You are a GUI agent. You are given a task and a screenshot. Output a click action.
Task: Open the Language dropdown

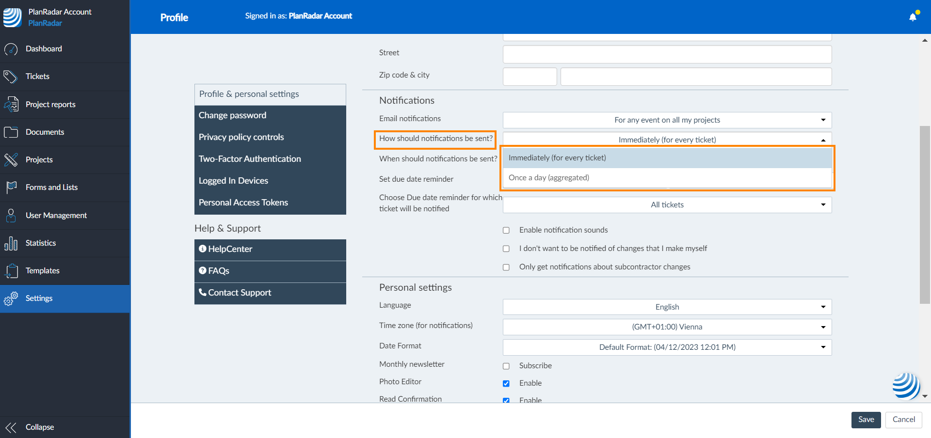point(667,307)
